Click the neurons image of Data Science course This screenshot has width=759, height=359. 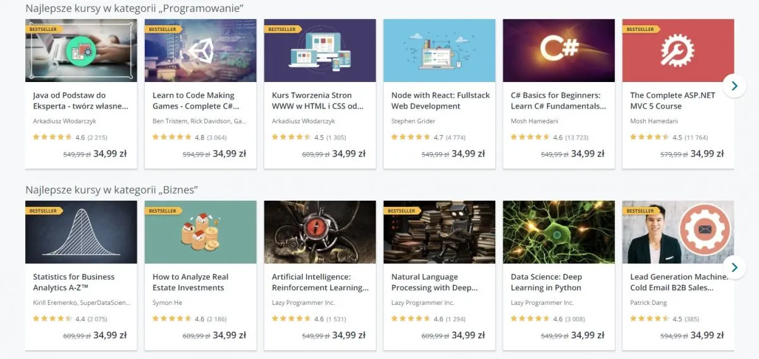click(558, 232)
